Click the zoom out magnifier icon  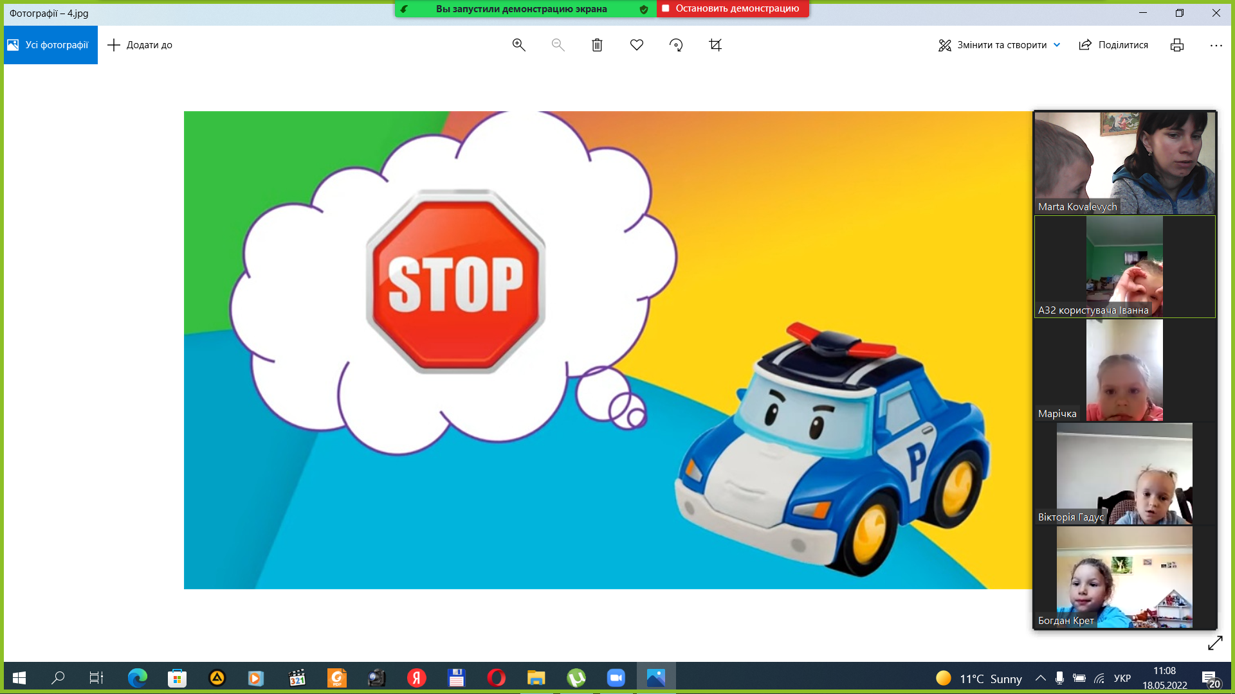coord(558,45)
